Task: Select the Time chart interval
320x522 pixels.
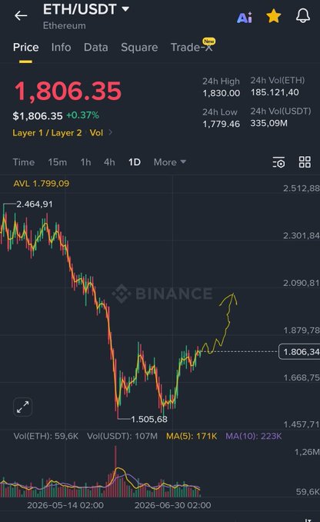Action: pos(24,162)
